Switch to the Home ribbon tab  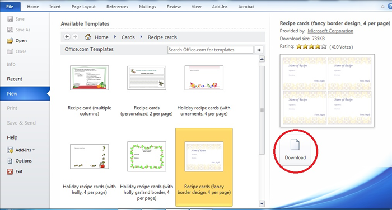[x=33, y=7]
